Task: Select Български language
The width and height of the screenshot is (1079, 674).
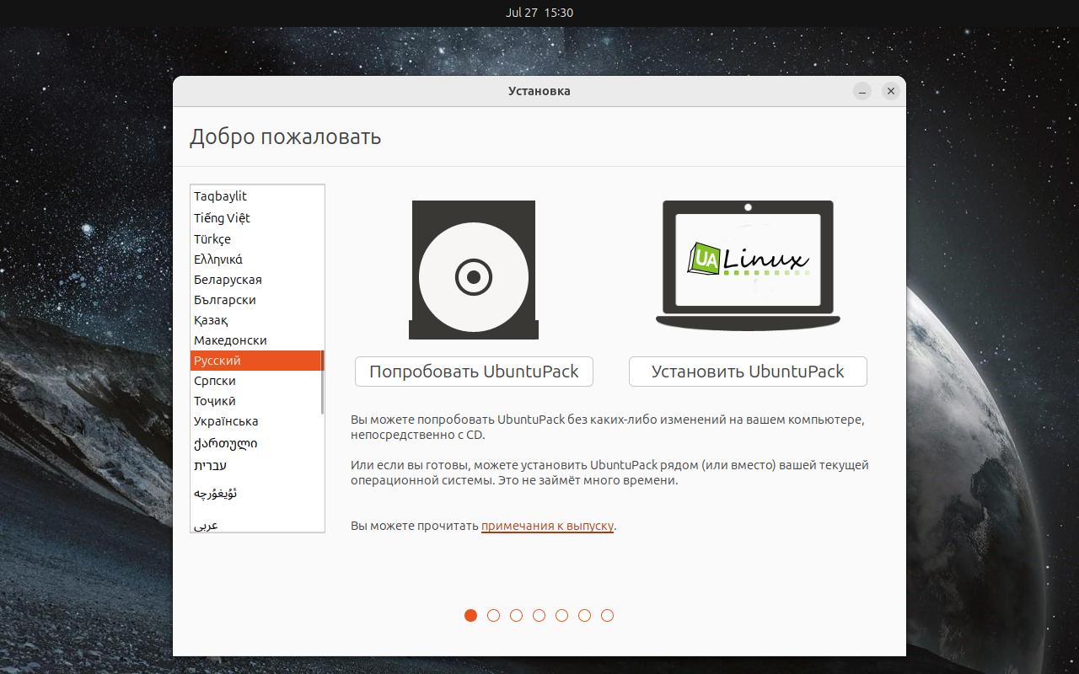Action: coord(257,300)
